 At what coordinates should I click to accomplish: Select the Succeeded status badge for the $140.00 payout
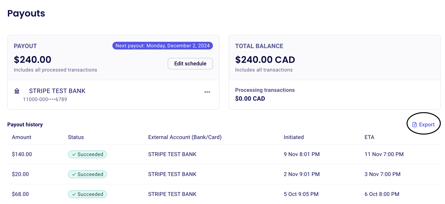(x=87, y=154)
